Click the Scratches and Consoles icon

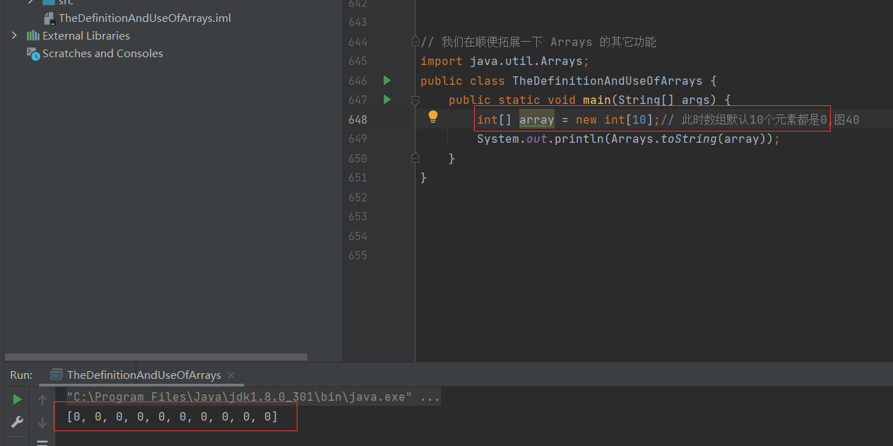pyautogui.click(x=32, y=53)
